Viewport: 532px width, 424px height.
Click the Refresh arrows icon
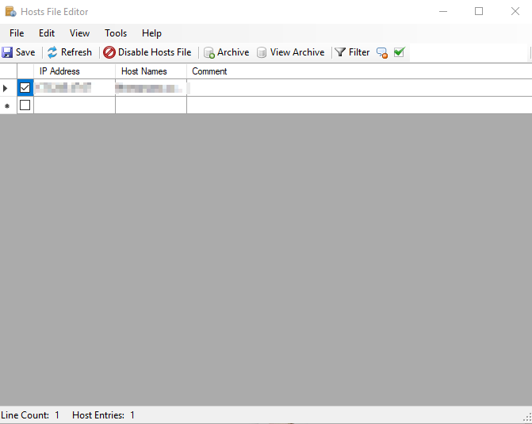52,52
